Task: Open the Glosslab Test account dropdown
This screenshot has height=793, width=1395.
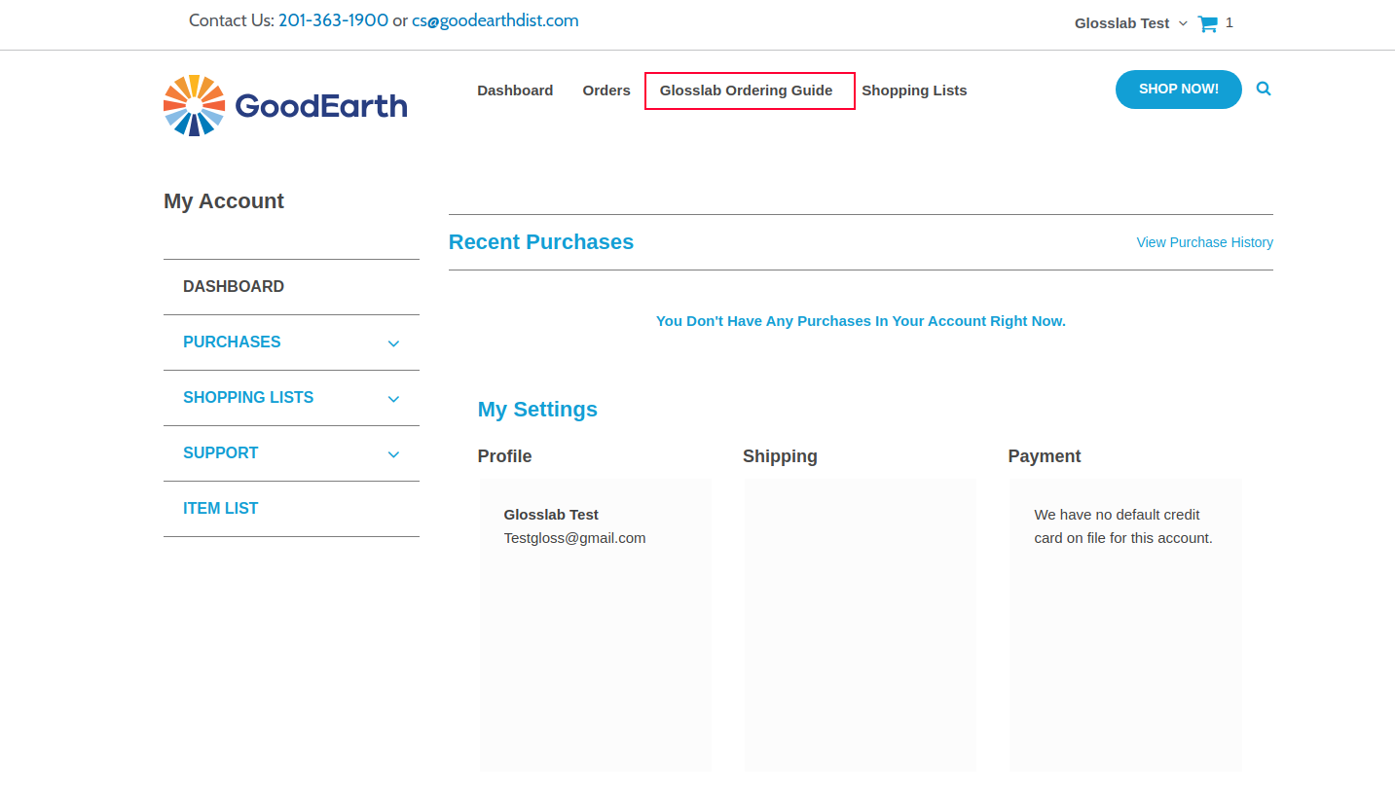Action: 1130,23
